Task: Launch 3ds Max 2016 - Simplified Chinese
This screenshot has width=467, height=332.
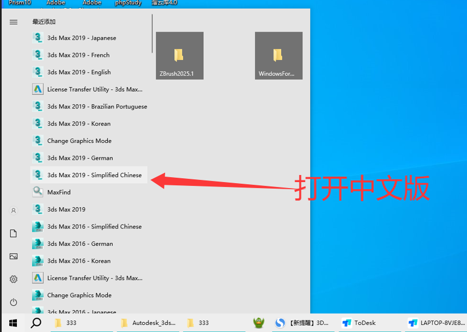Action: [x=94, y=227]
